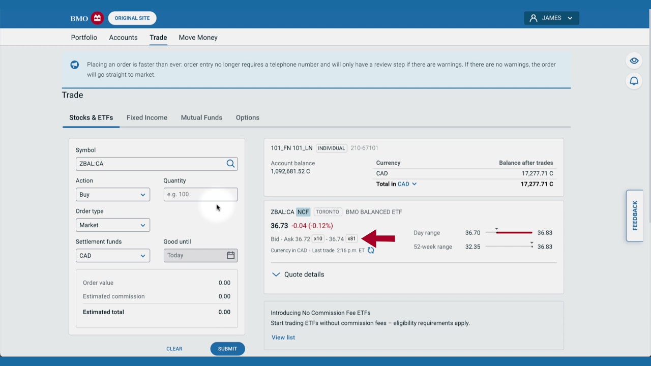Screen dimensions: 651x366
Task: Switch to Fixed Income tab
Action: (x=147, y=117)
